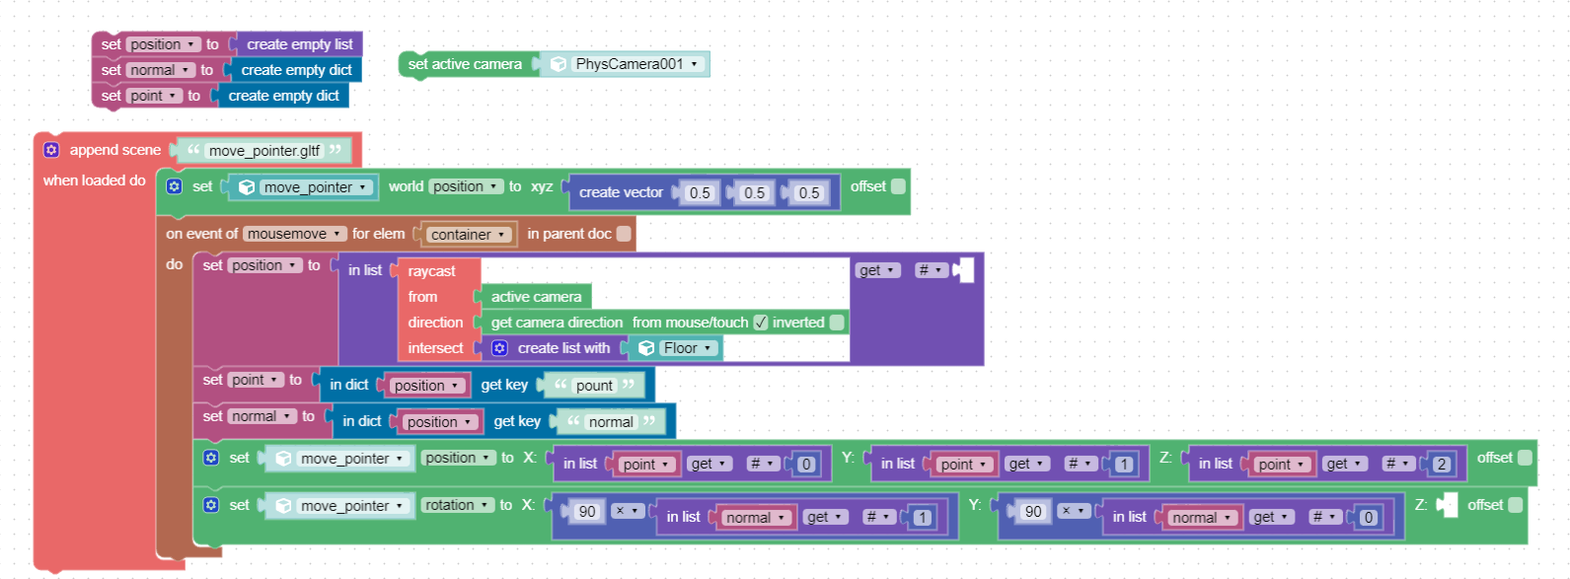This screenshot has width=1570, height=579.
Task: Open move_pointer dropdown in rotation block
Action: pyautogui.click(x=353, y=506)
